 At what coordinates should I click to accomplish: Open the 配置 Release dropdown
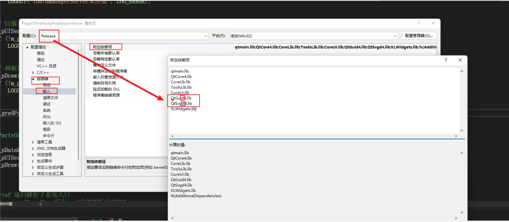[x=206, y=36]
